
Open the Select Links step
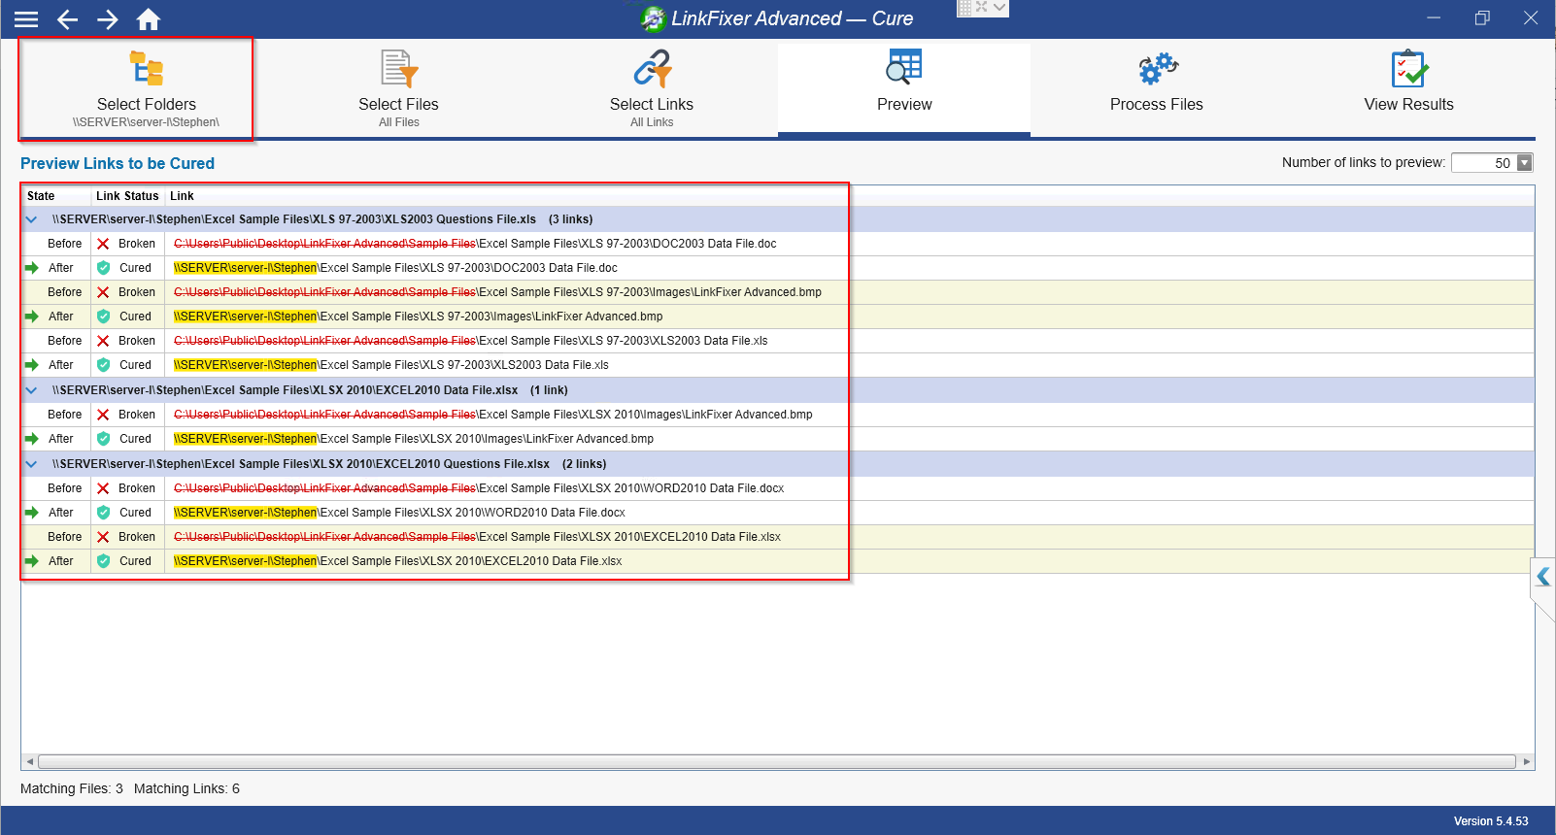pyautogui.click(x=652, y=89)
